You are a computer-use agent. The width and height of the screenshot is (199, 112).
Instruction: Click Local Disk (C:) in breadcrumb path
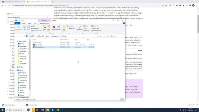click(x=40, y=36)
